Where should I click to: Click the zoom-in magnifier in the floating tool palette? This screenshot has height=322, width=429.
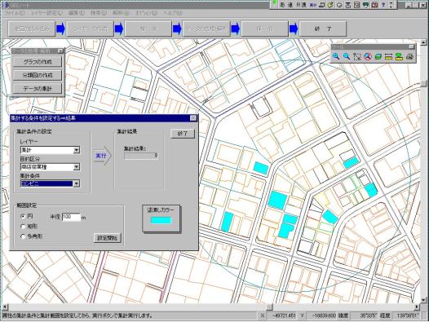click(x=336, y=56)
